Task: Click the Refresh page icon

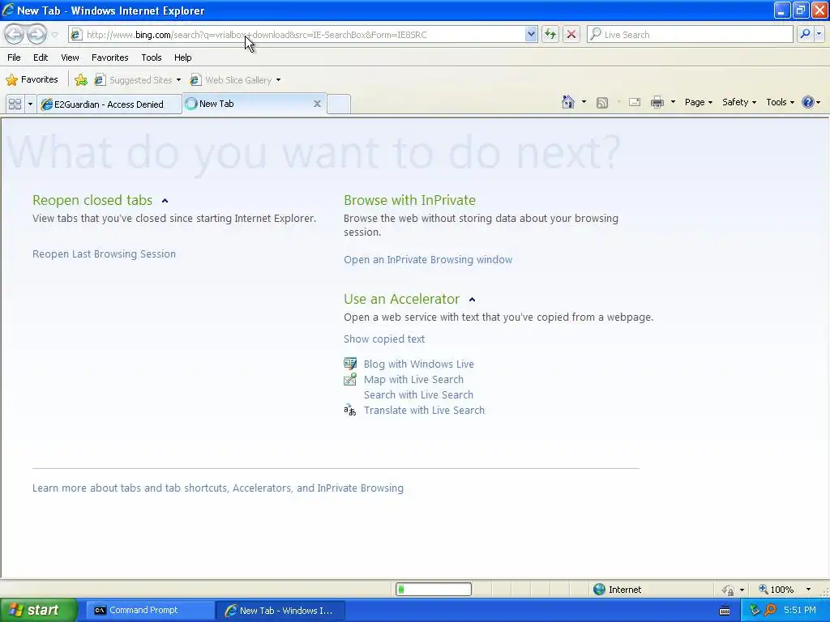Action: [x=550, y=35]
